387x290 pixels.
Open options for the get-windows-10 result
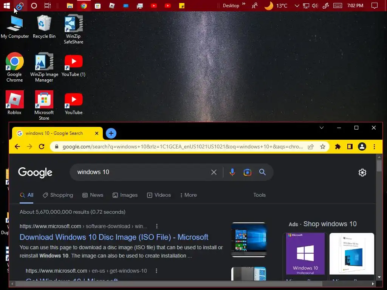point(156,271)
